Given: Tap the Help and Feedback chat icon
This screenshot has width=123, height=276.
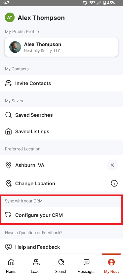Looking at the screenshot, I should [9, 247].
